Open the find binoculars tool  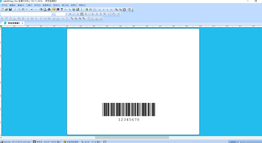(x=91, y=9)
